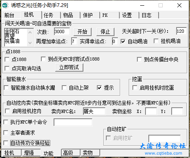The height and width of the screenshot is (158, 190).
Task: Enable 智能接水自动换水罐 checkbox
Action: coord(6,88)
